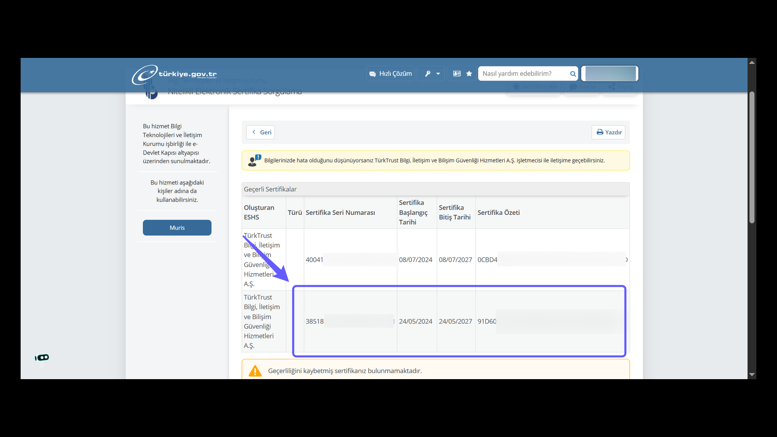The height and width of the screenshot is (437, 777).
Task: Open the ID card icon menu
Action: coord(457,74)
